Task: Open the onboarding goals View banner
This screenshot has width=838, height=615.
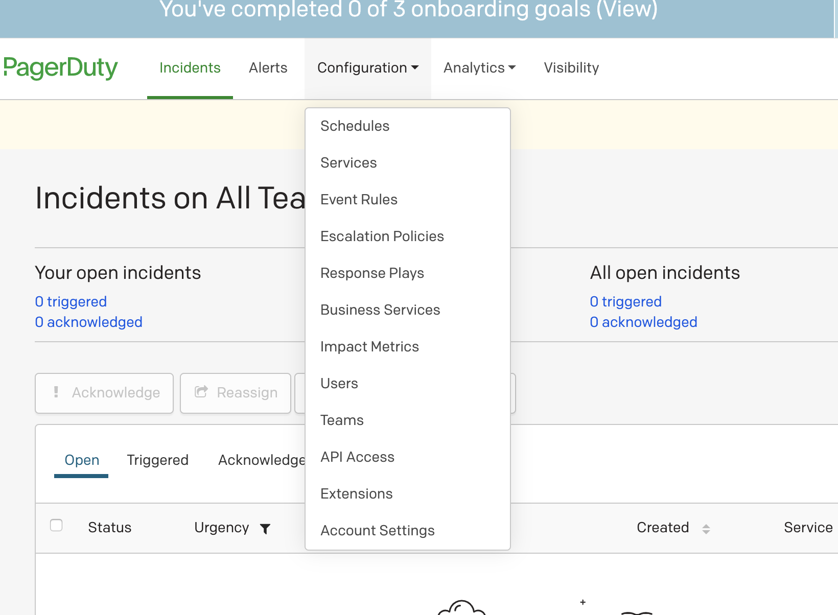Action: tap(627, 10)
